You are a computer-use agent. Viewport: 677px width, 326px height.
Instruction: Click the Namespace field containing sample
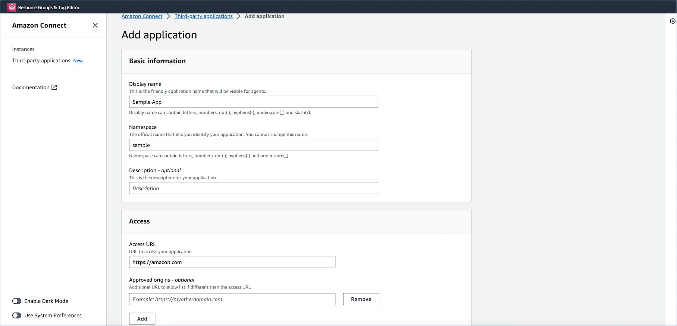254,145
